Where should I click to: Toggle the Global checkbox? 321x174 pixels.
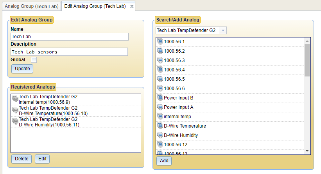[x=34, y=60]
